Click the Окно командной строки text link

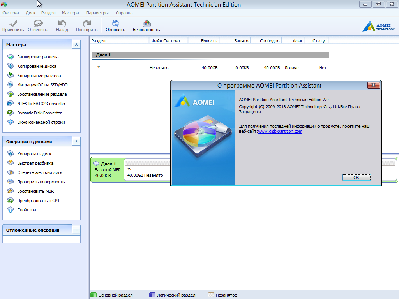click(41, 122)
